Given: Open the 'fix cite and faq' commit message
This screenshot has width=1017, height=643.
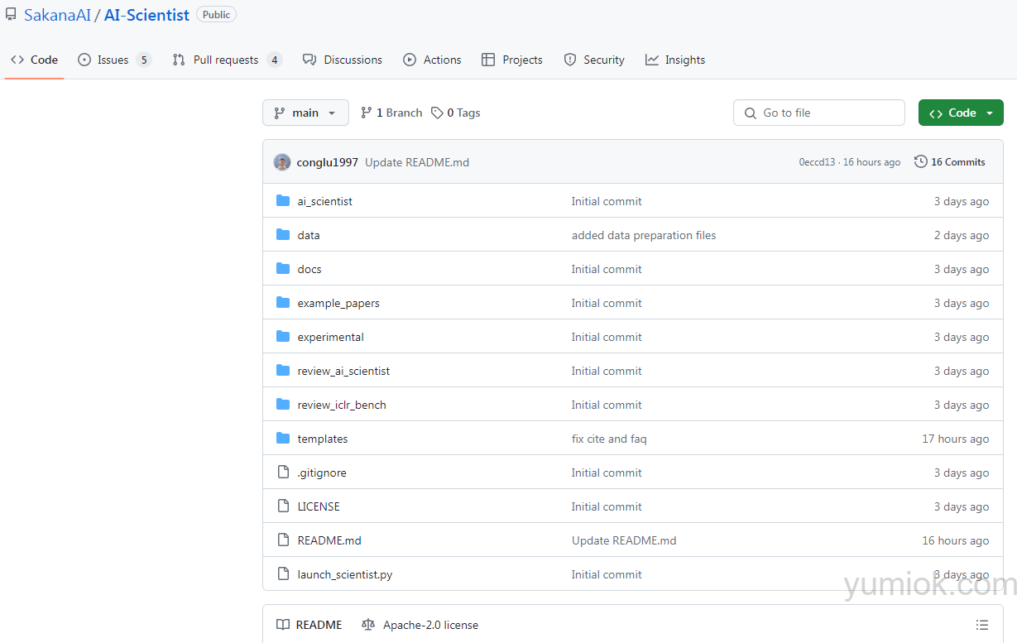Looking at the screenshot, I should [x=609, y=439].
